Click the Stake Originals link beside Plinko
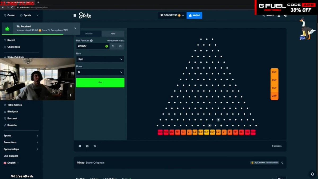The width and height of the screenshot is (318, 179). pos(95,163)
